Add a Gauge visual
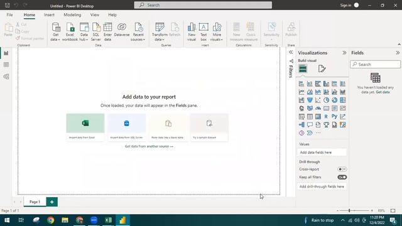 [318, 108]
